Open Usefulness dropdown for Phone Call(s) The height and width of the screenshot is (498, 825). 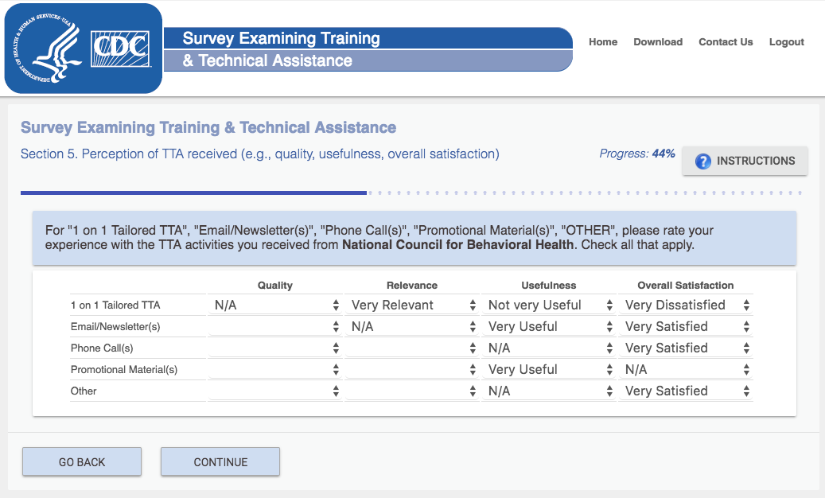click(x=549, y=348)
